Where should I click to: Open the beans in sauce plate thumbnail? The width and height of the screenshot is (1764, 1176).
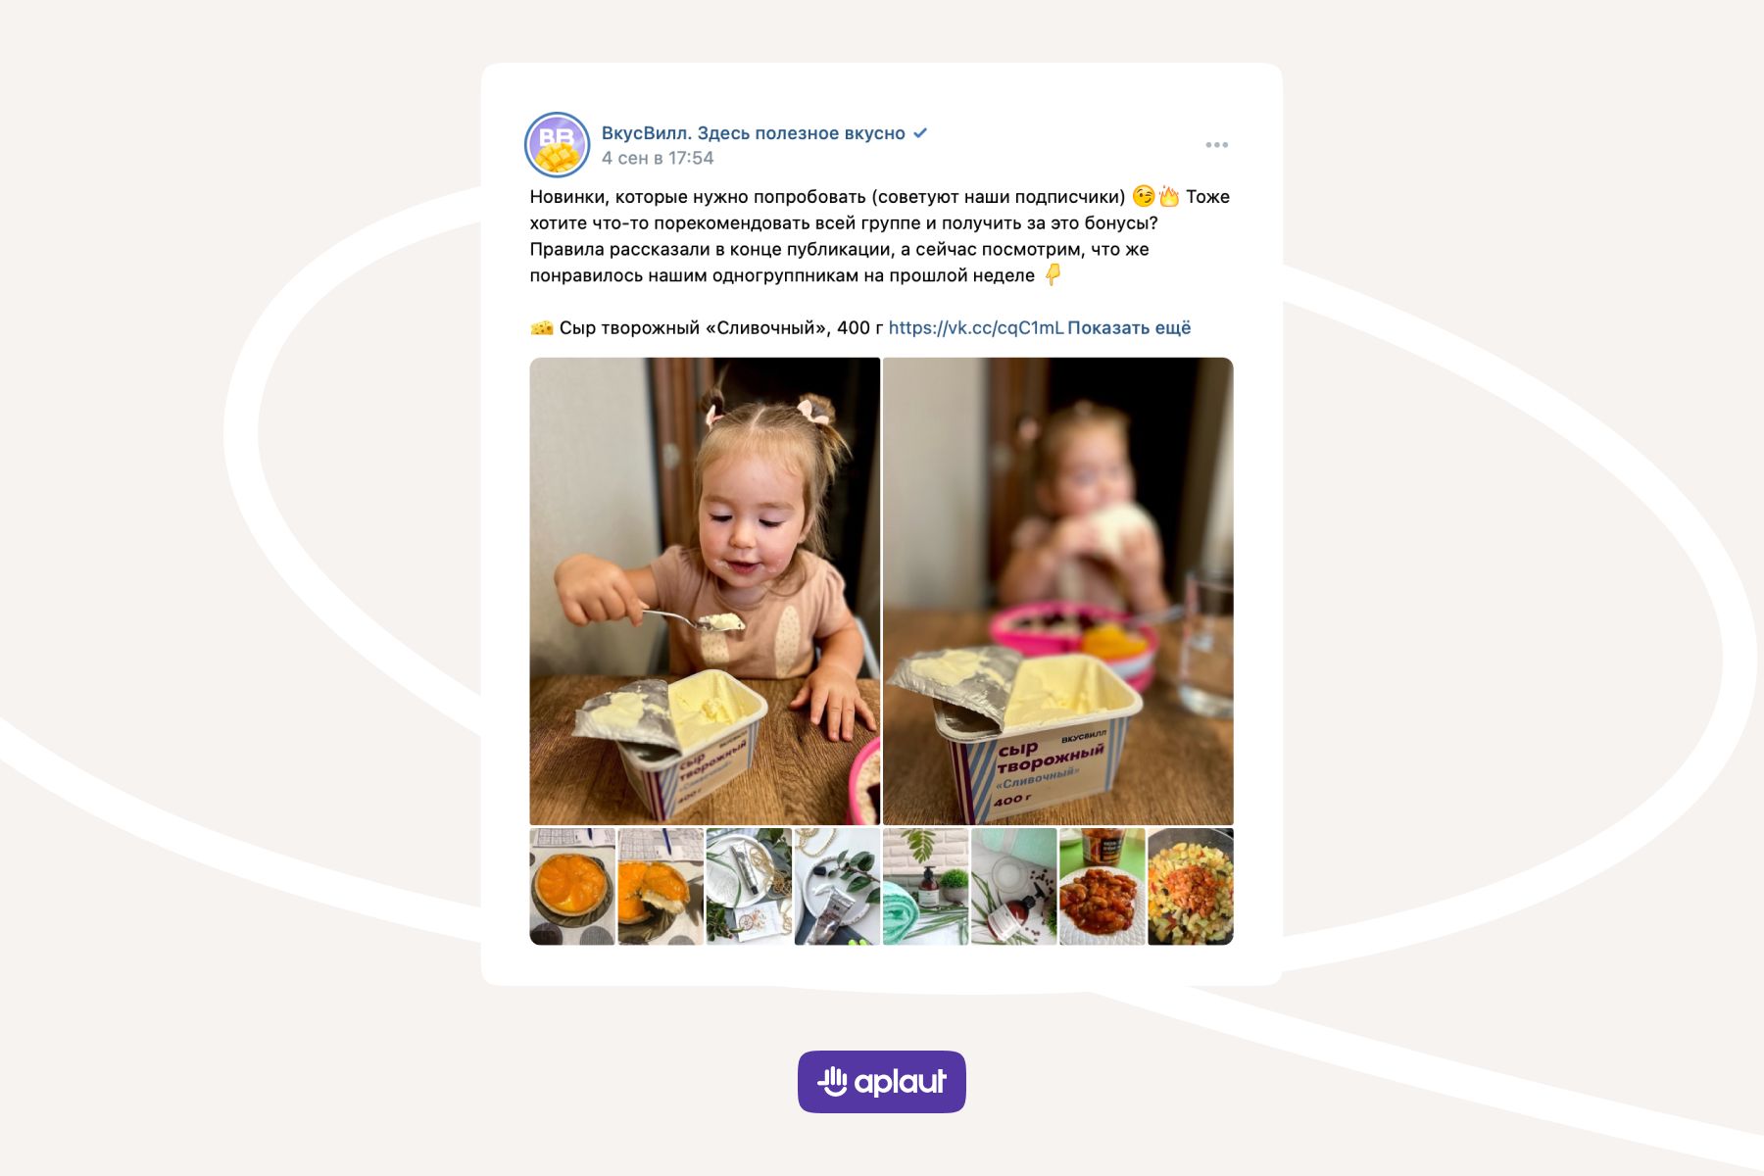pyautogui.click(x=1102, y=887)
